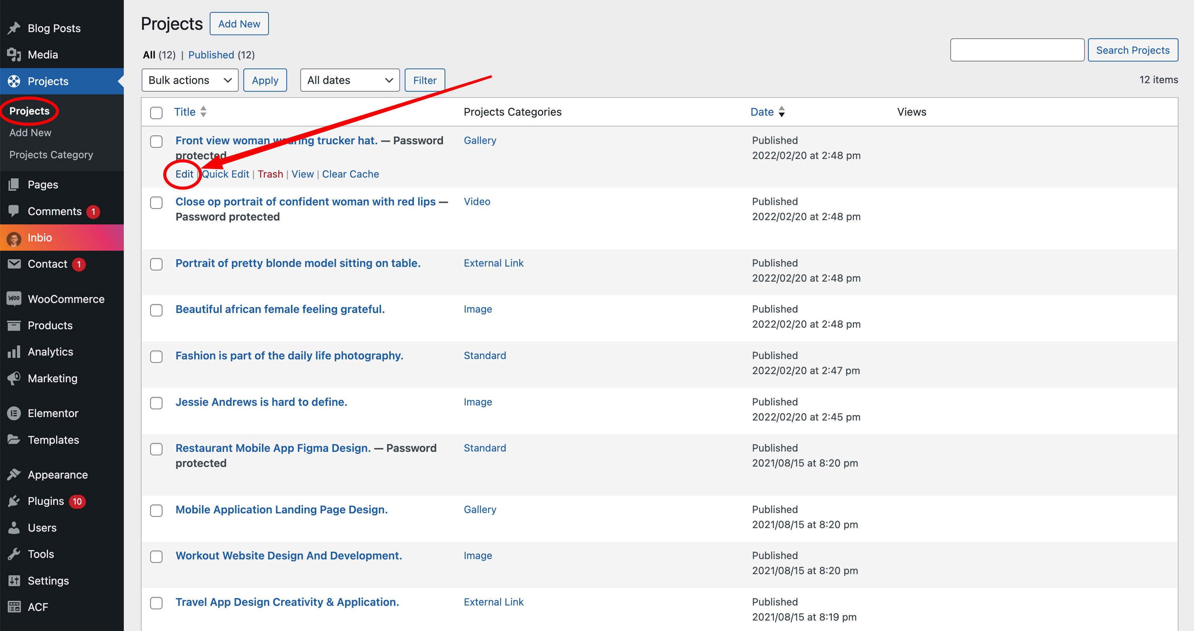1194x631 pixels.
Task: Open Travel App Design Creativity & Application
Action: click(x=287, y=602)
